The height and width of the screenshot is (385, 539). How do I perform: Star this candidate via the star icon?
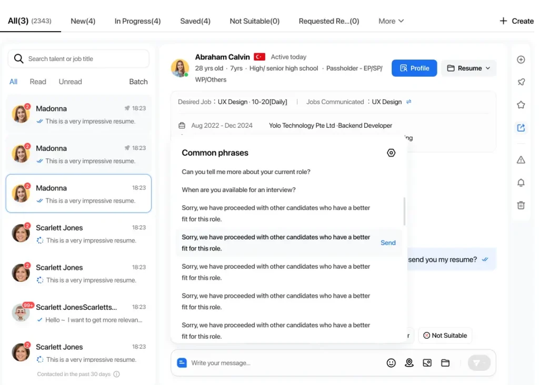(x=521, y=105)
